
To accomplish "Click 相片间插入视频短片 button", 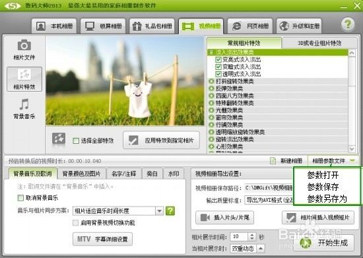I will pos(318,218).
